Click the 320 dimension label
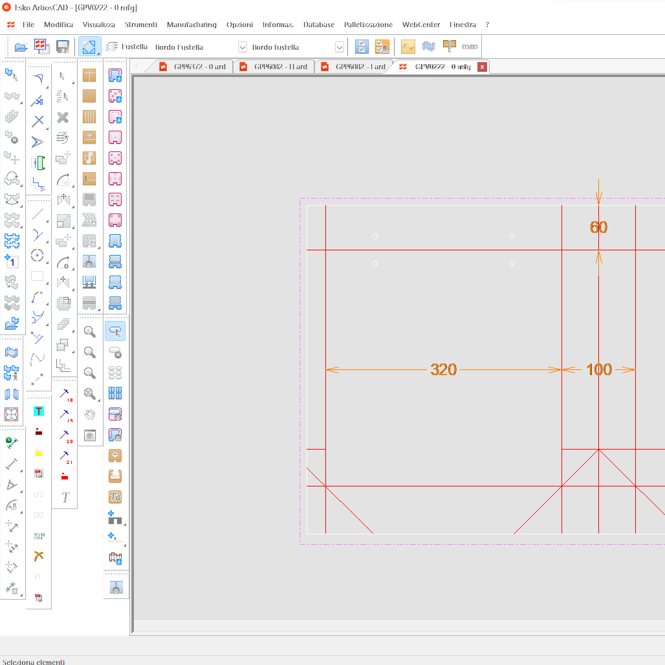The image size is (665, 665). click(443, 369)
